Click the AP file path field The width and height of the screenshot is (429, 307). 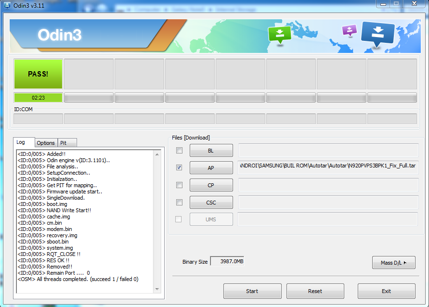pyautogui.click(x=328, y=166)
